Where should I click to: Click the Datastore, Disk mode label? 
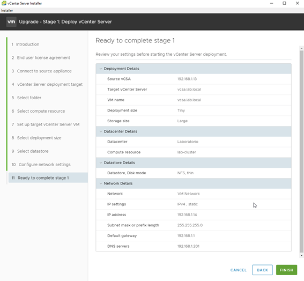[x=127, y=173]
